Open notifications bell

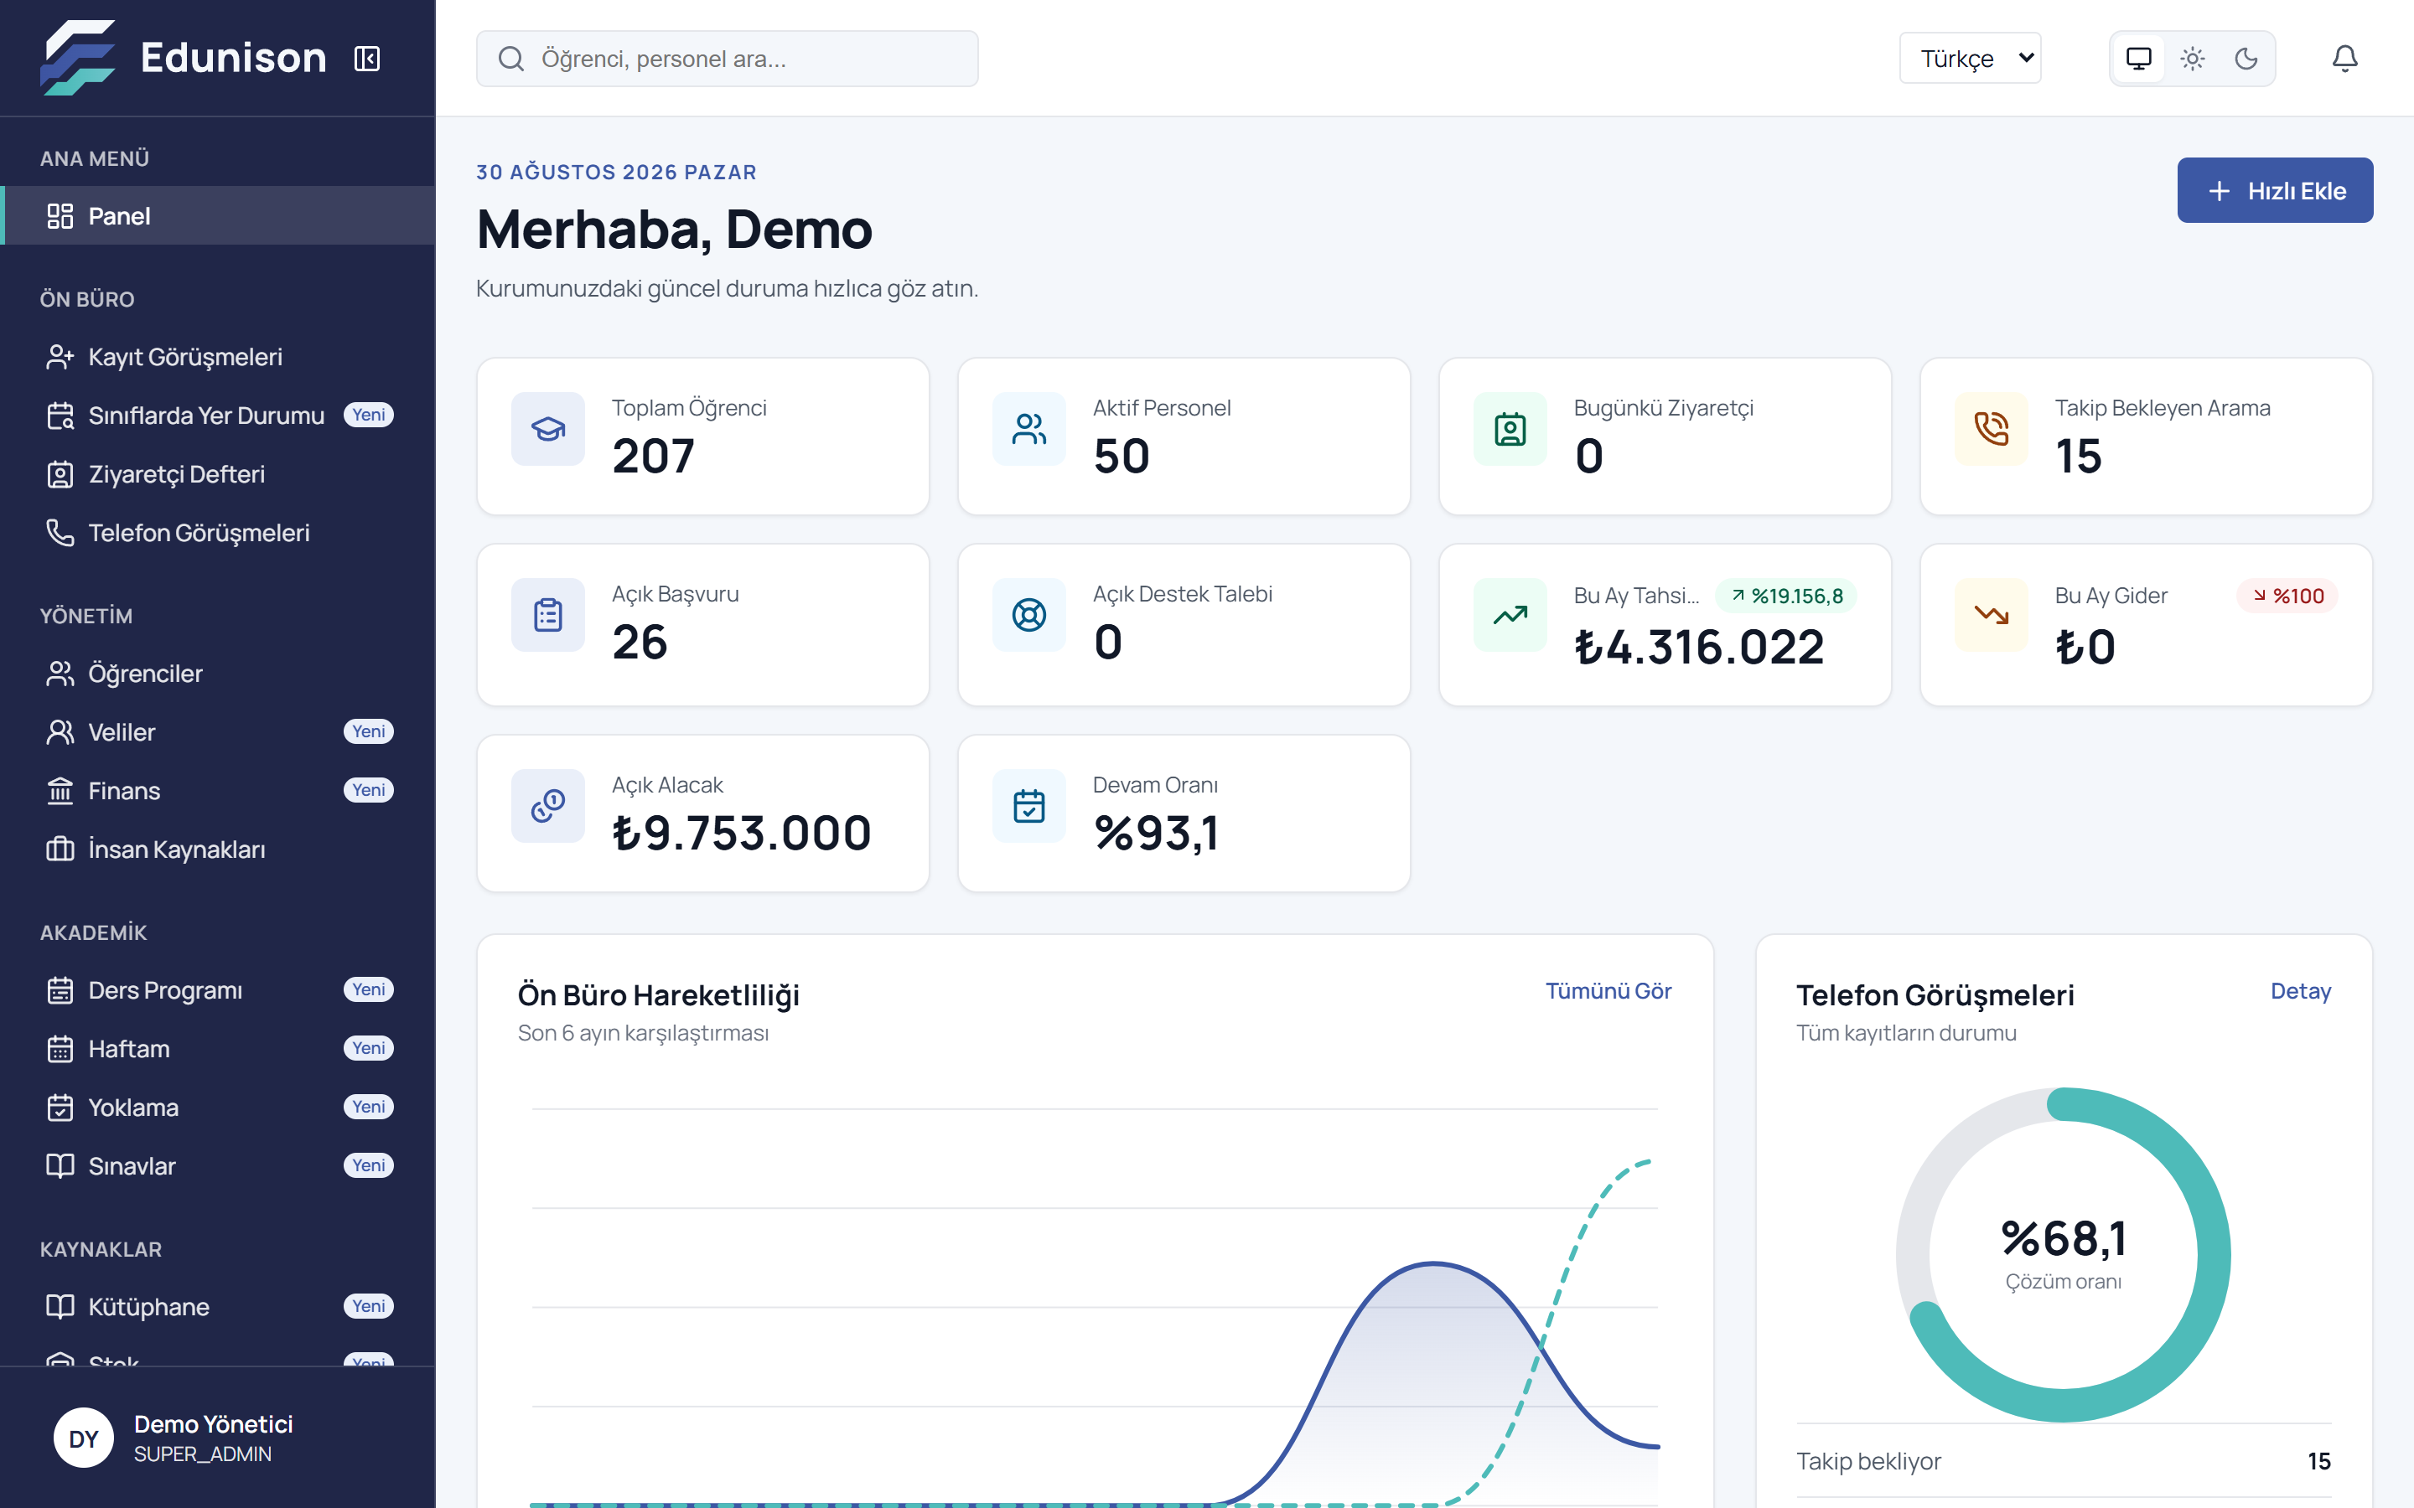click(x=2344, y=59)
